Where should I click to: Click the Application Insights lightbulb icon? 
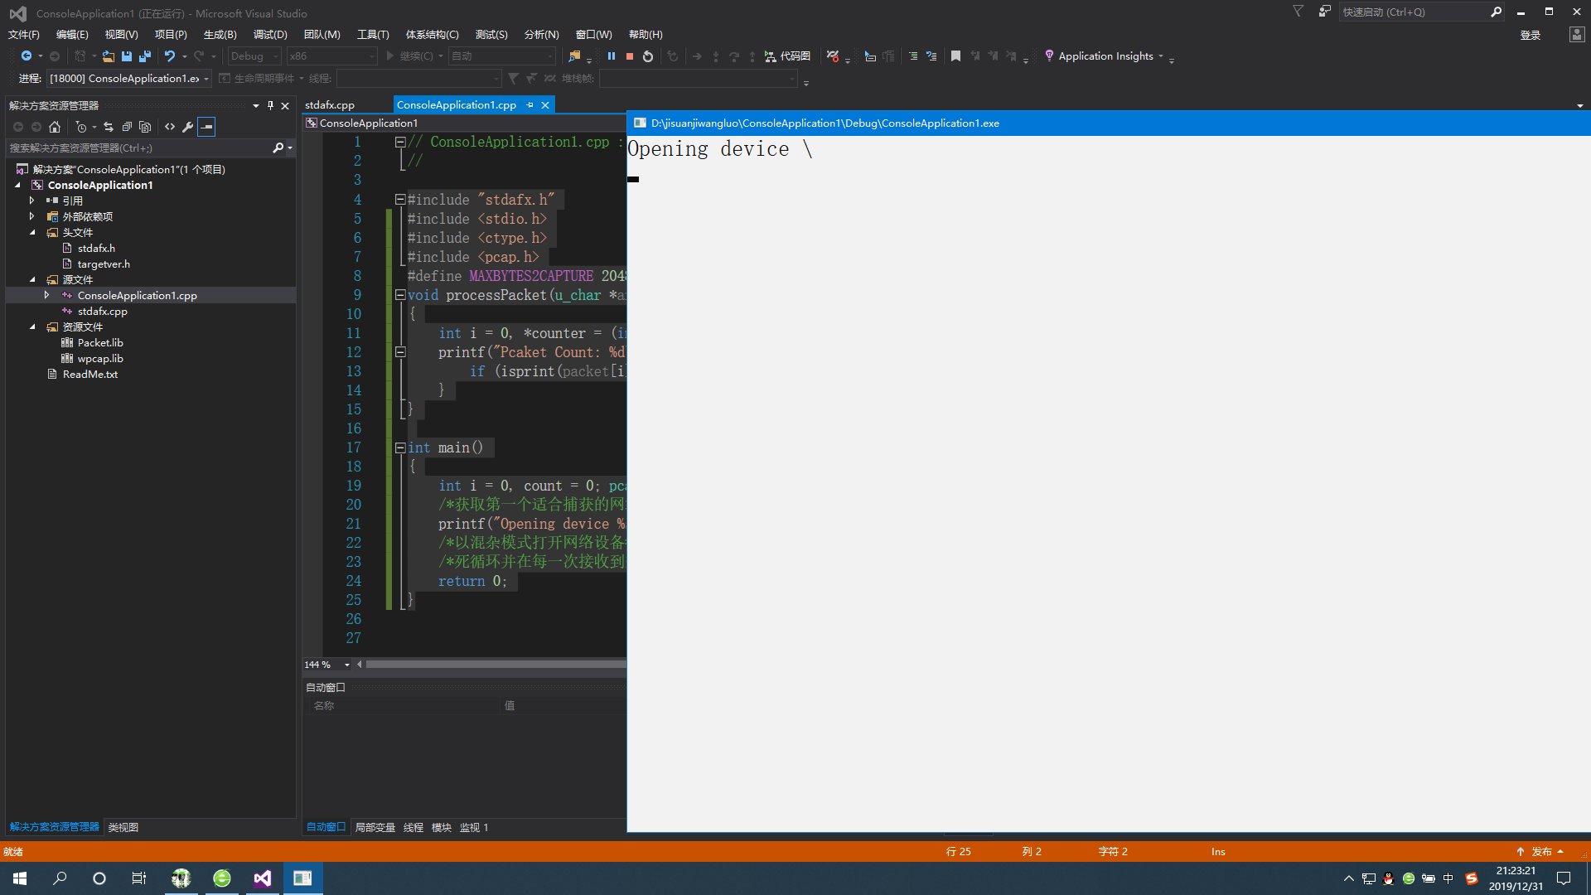point(1049,56)
